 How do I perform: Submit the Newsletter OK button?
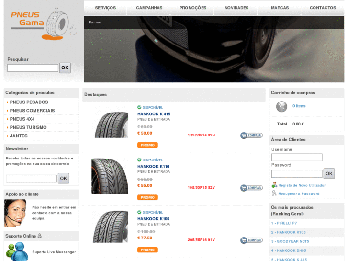[x=64, y=178]
